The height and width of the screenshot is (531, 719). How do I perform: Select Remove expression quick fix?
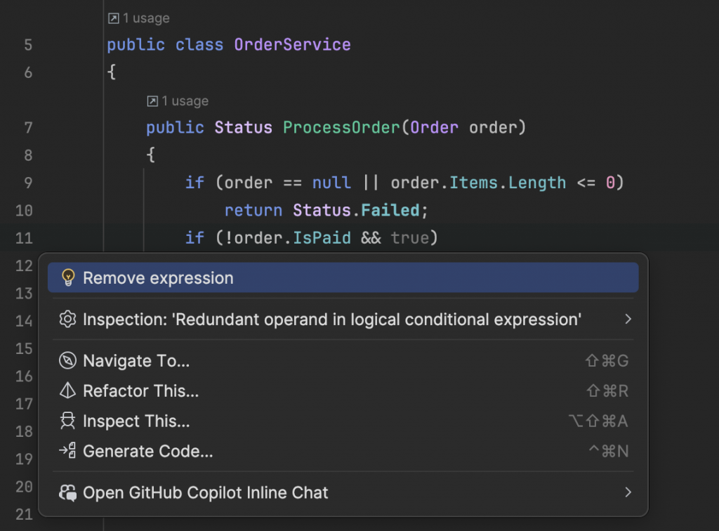click(x=158, y=278)
